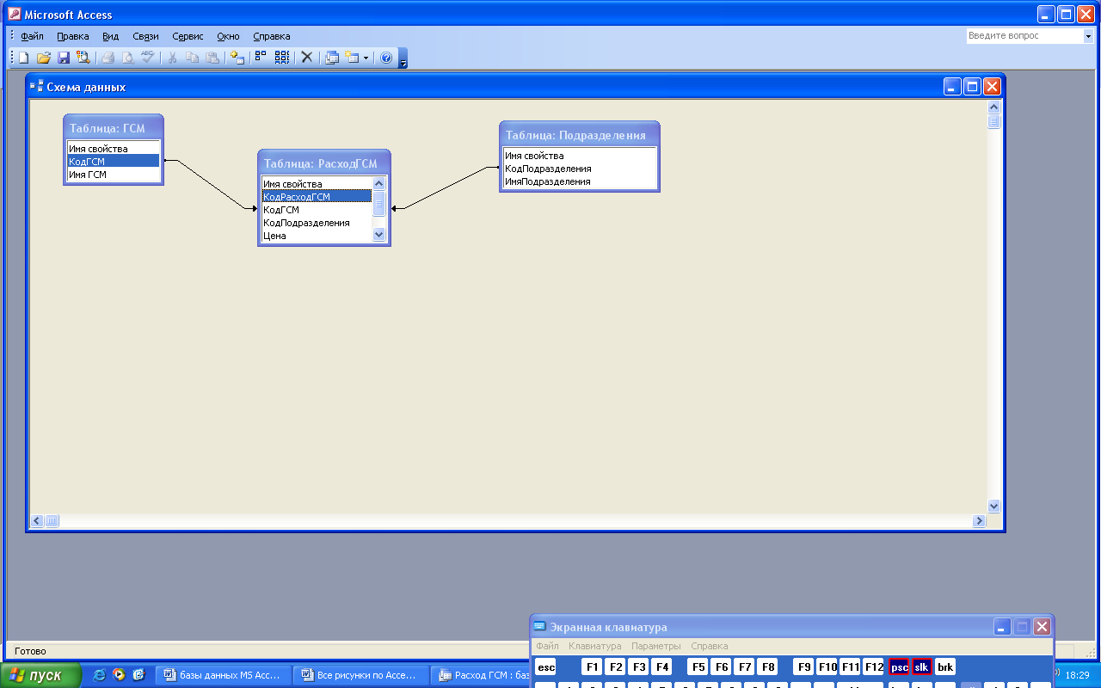Click the Database Window icon
1101x688 pixels.
coord(332,58)
